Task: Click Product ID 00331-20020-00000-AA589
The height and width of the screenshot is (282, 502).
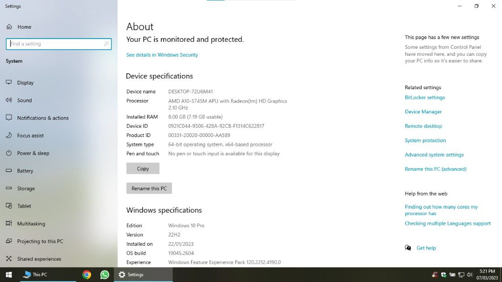Action: tap(199, 135)
